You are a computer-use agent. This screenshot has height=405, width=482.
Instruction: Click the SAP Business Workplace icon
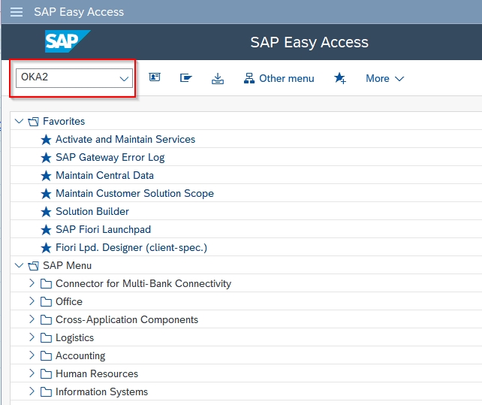click(186, 78)
